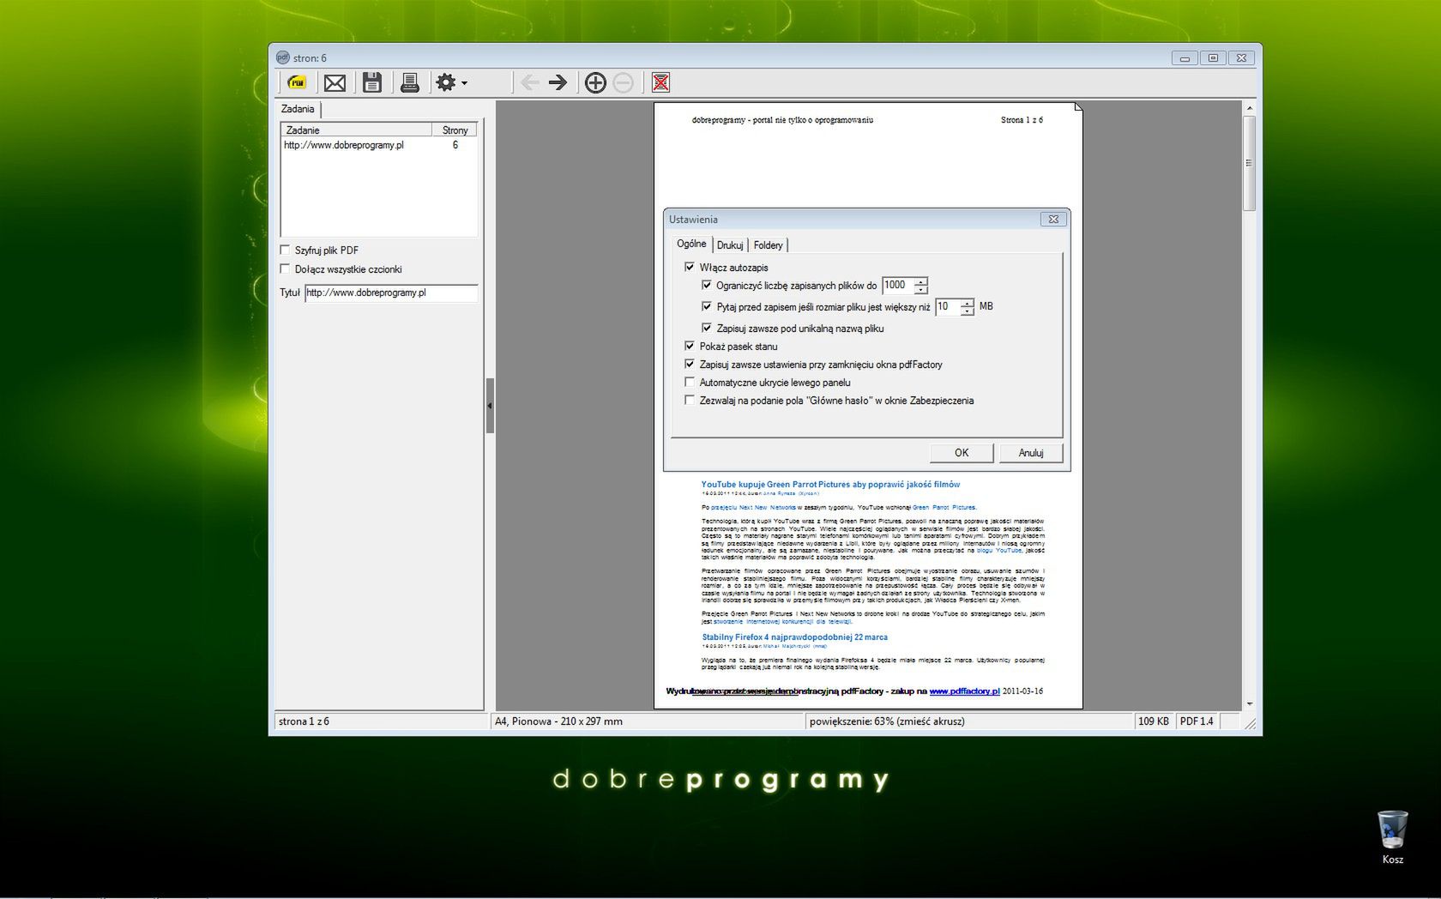The width and height of the screenshot is (1441, 899).
Task: Open settings via the gear icon
Action: [x=447, y=82]
